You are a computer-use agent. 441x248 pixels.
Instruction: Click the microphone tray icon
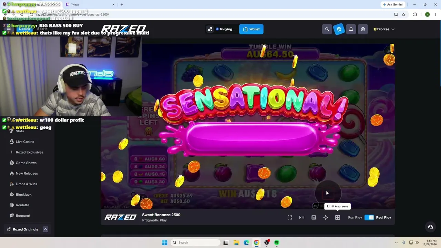[404, 242]
